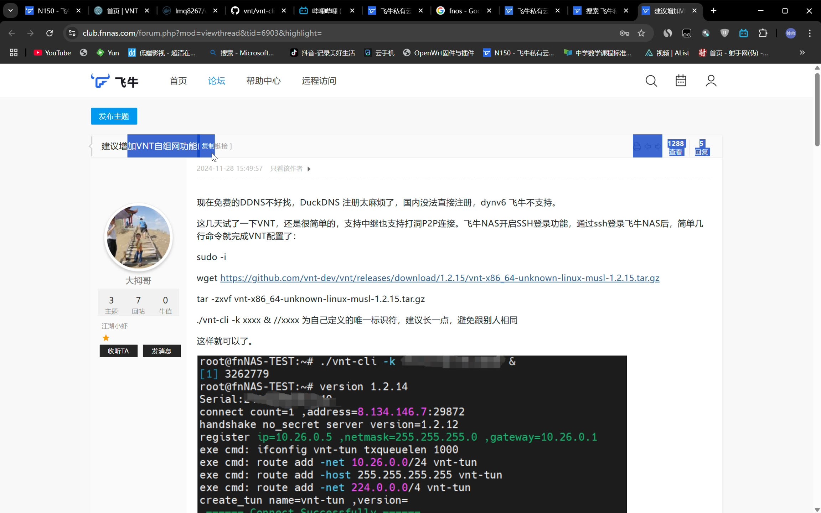The image size is (821, 513).
Task: Click the 发布主题 button
Action: tap(114, 116)
